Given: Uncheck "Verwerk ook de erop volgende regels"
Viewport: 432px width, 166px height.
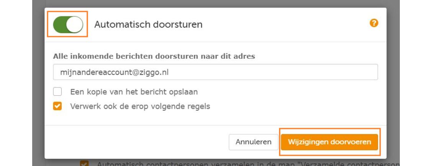Looking at the screenshot, I should (x=57, y=106).
